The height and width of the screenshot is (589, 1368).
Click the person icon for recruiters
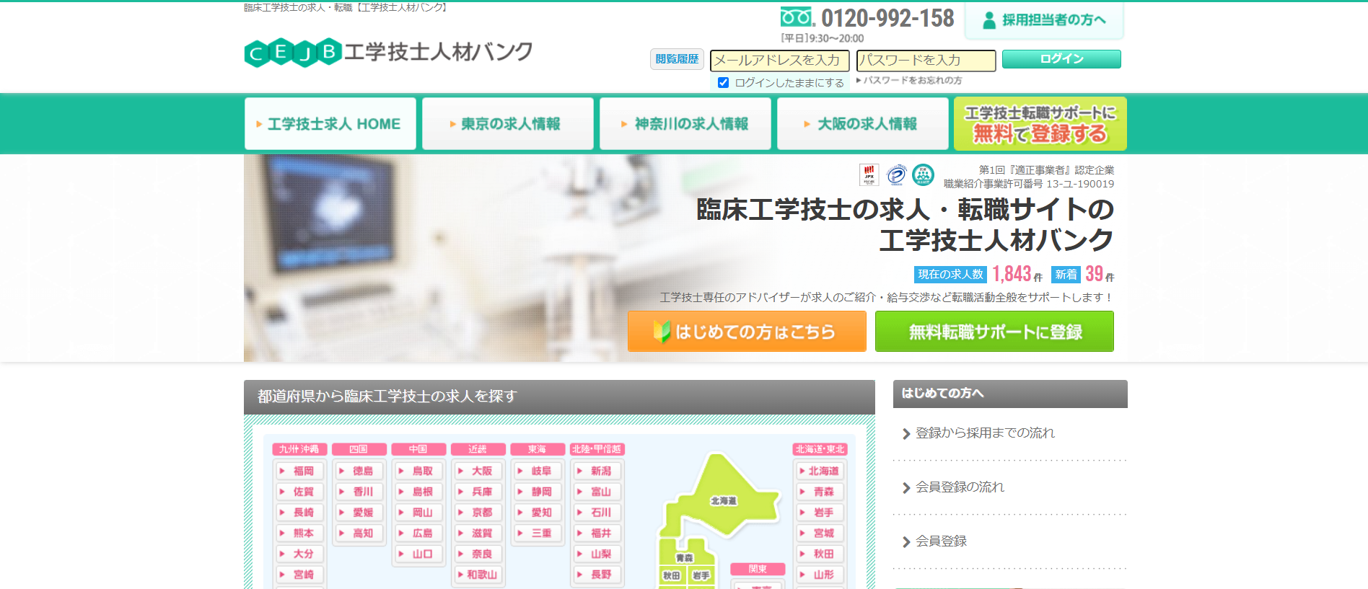click(x=989, y=20)
